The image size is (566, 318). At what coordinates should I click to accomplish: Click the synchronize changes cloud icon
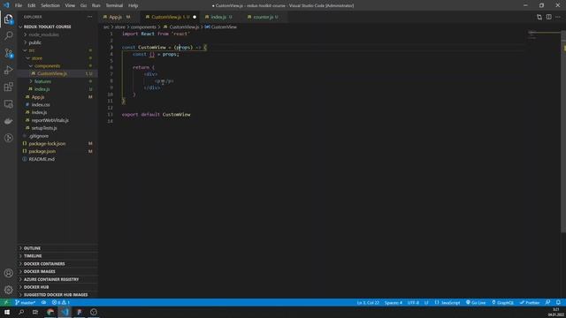(43, 302)
